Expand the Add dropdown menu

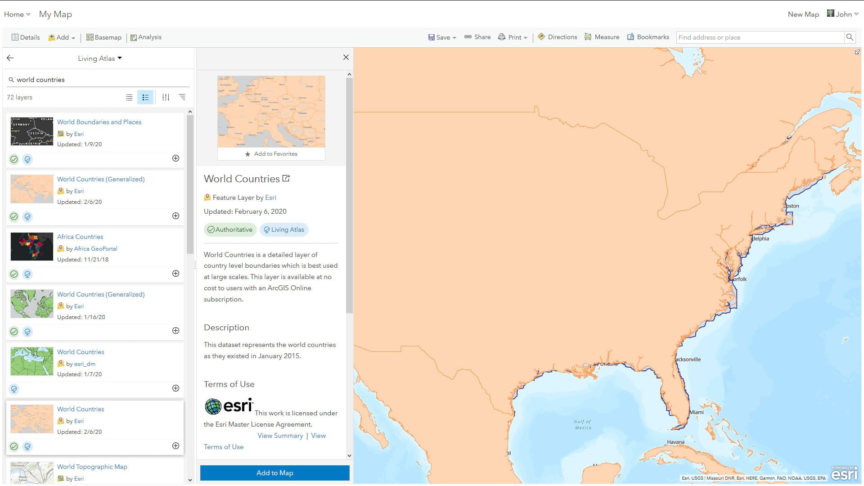(62, 37)
